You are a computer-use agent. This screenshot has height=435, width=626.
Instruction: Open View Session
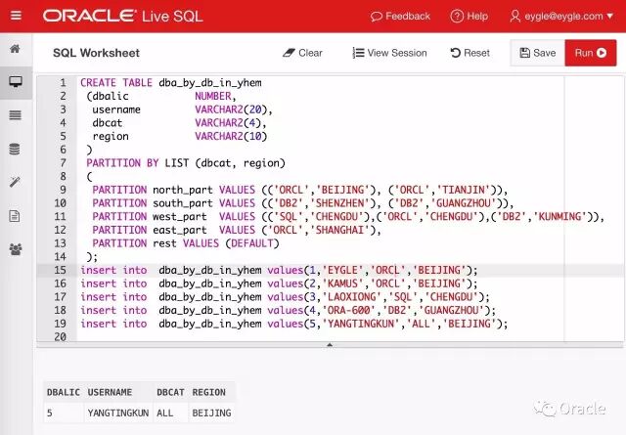tap(389, 53)
